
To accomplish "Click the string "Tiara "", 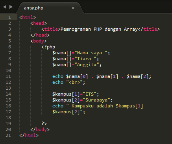I will pyautogui.click(x=85, y=59).
